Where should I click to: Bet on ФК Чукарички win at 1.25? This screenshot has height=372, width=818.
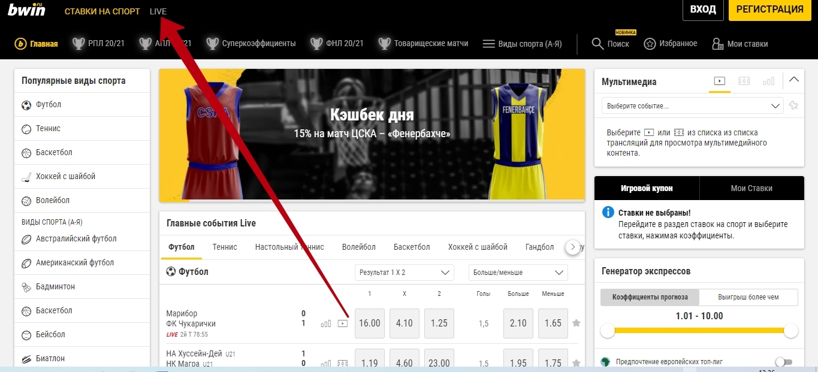click(439, 323)
